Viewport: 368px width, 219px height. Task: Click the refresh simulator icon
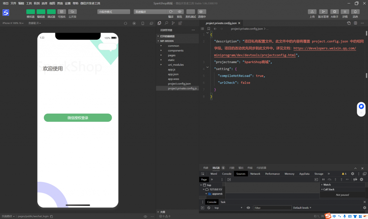pos(125,23)
